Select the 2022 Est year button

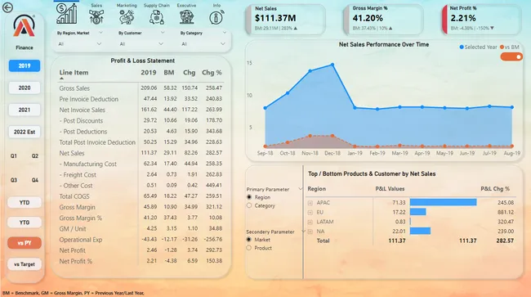click(25, 132)
